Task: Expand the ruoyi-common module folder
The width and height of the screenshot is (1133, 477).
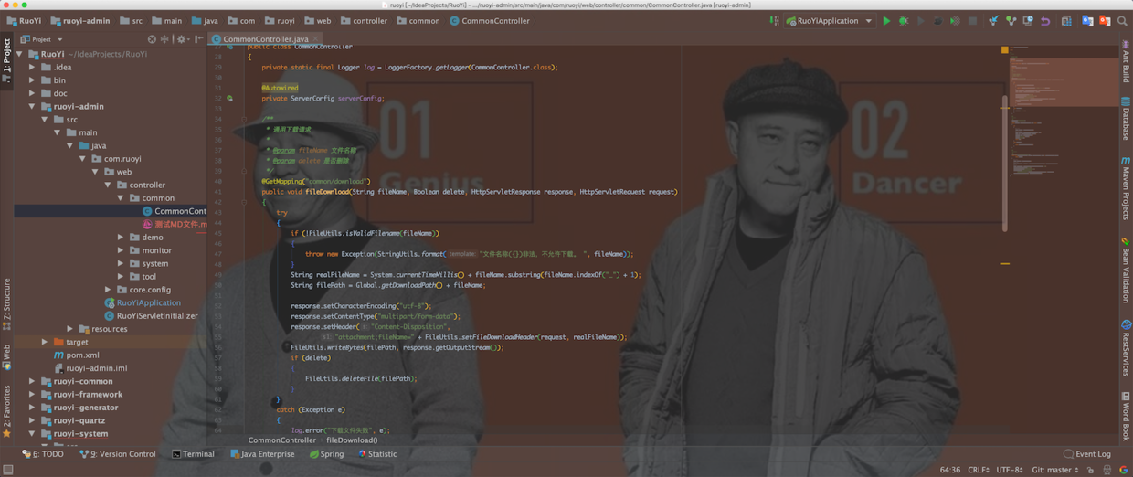Action: (32, 382)
